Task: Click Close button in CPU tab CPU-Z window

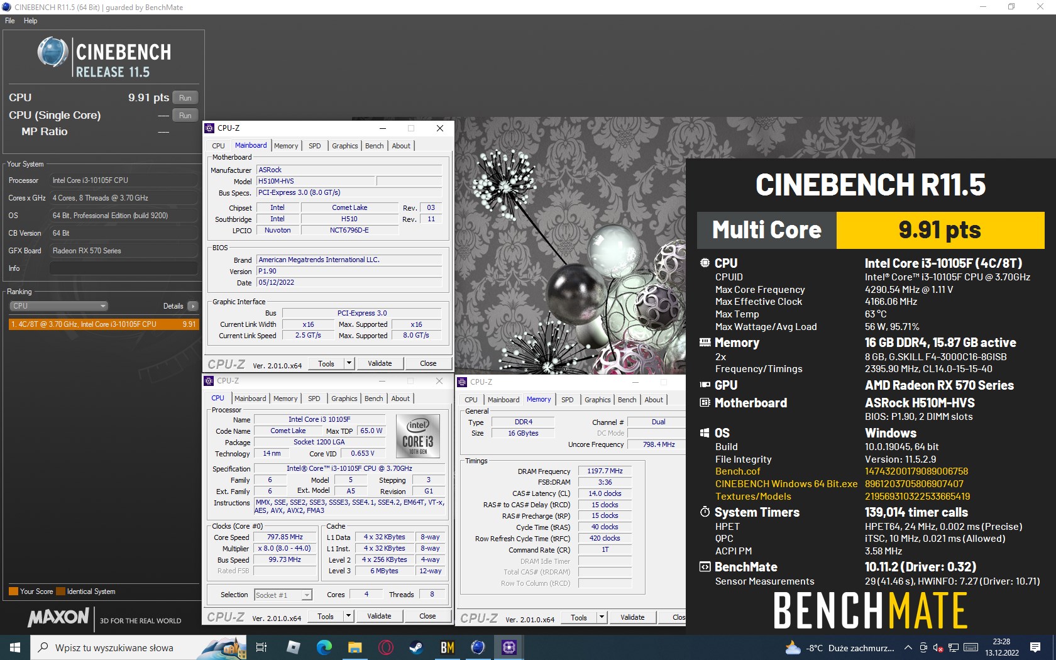Action: click(x=427, y=616)
